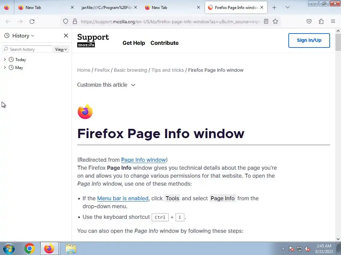Click the forward navigation arrow

pyautogui.click(x=20, y=22)
